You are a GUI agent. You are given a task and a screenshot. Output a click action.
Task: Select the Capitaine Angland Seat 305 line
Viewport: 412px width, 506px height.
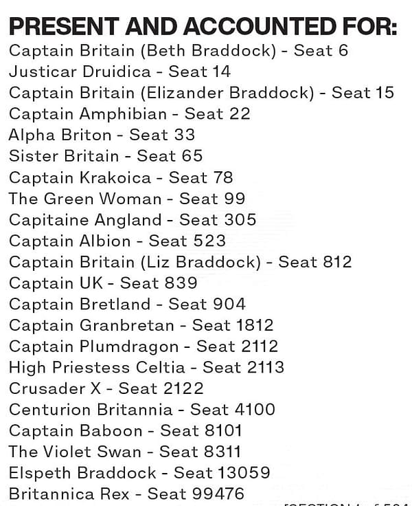pos(133,220)
